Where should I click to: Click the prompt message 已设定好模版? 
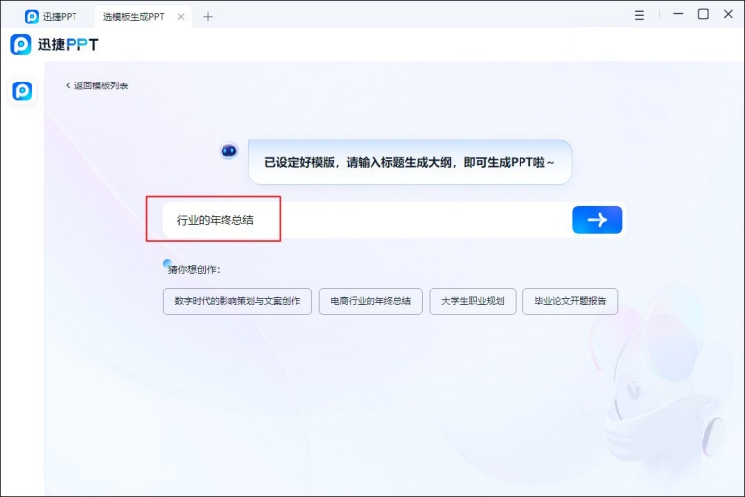(x=409, y=162)
